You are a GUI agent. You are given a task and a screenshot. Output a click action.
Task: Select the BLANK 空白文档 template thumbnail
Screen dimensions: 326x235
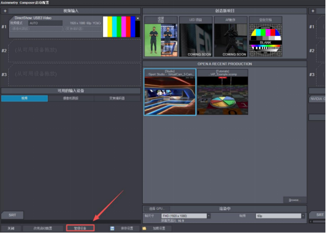pyautogui.click(x=265, y=37)
